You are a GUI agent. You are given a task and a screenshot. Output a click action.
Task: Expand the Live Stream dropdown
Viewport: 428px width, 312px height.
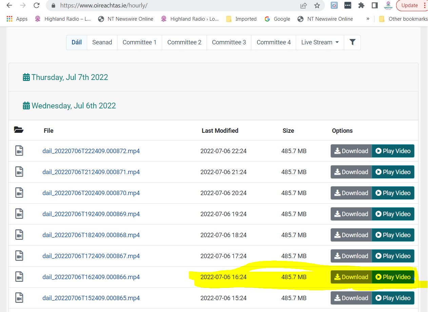point(320,42)
